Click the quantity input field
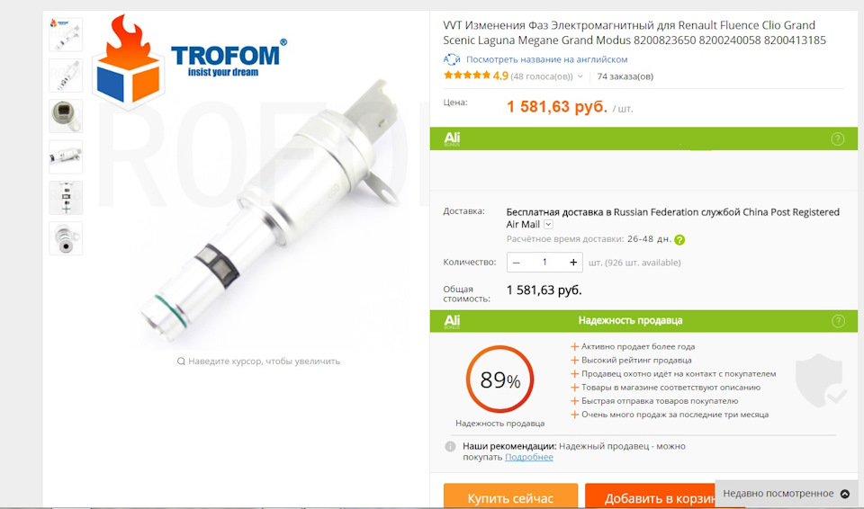This screenshot has height=509, width=864. (x=544, y=263)
